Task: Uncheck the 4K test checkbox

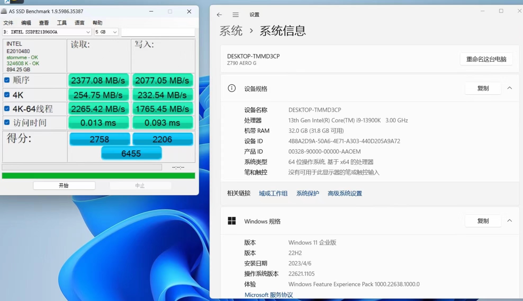Action: [x=7, y=95]
